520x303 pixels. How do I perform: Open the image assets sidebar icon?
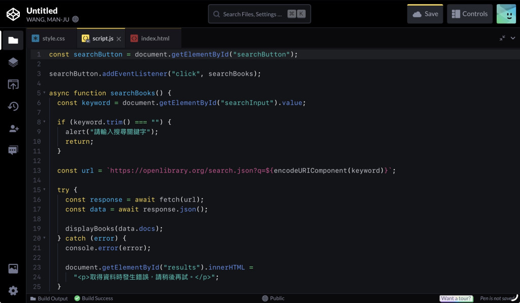pos(13,268)
